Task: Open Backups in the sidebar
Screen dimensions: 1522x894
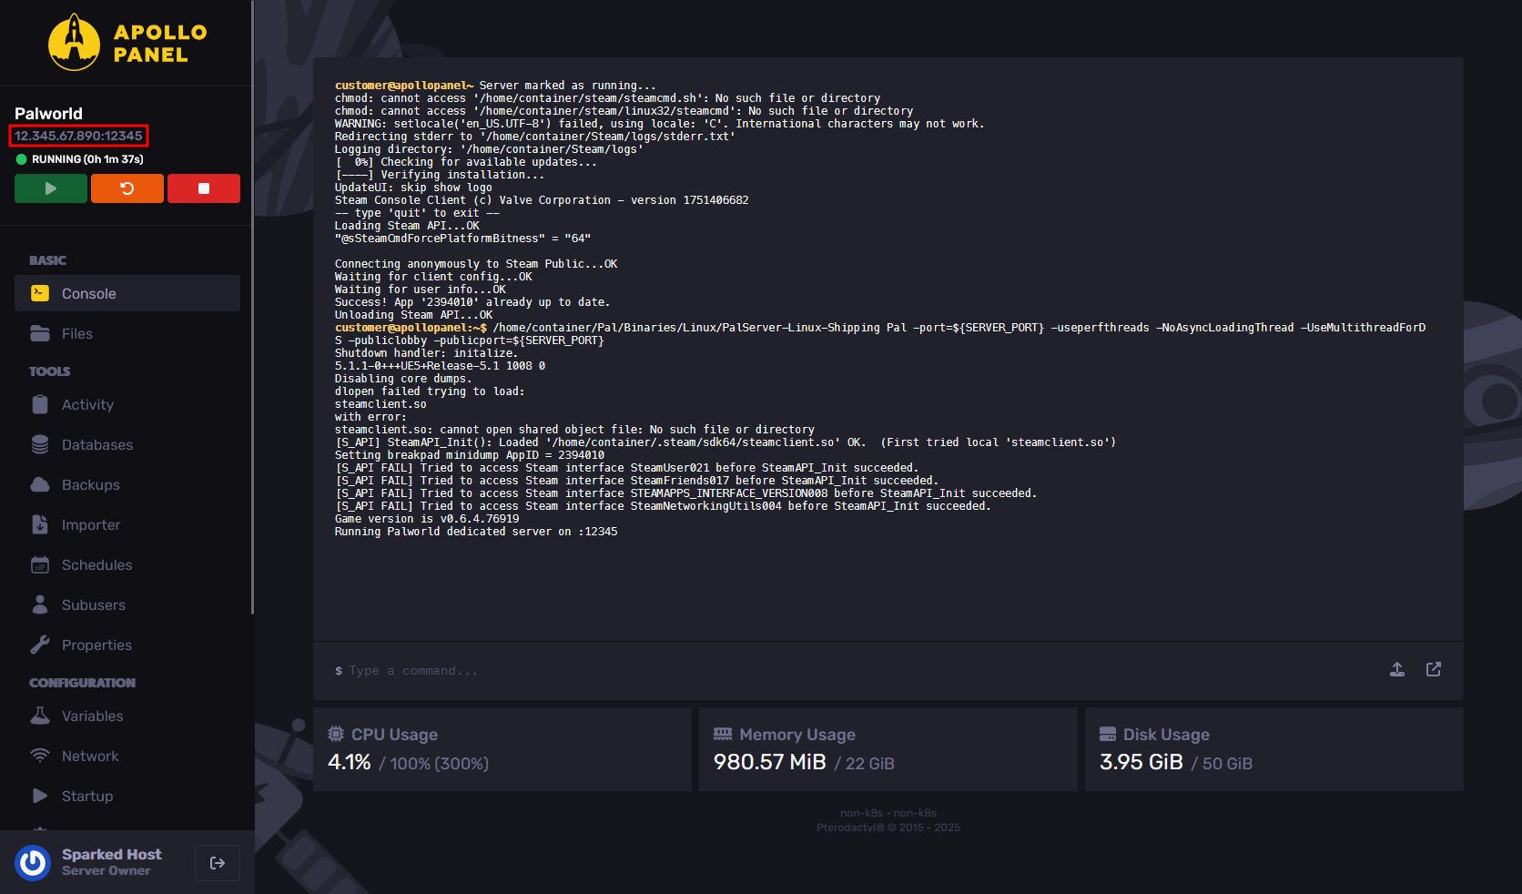Action: [x=127, y=484]
